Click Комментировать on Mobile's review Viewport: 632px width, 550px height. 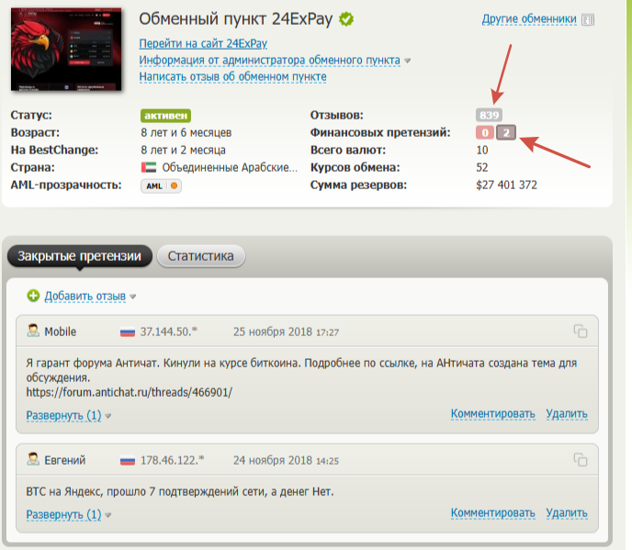tap(493, 414)
